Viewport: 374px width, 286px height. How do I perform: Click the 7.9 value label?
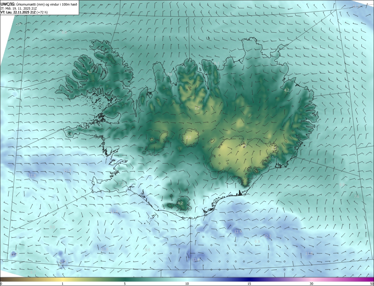169,75
